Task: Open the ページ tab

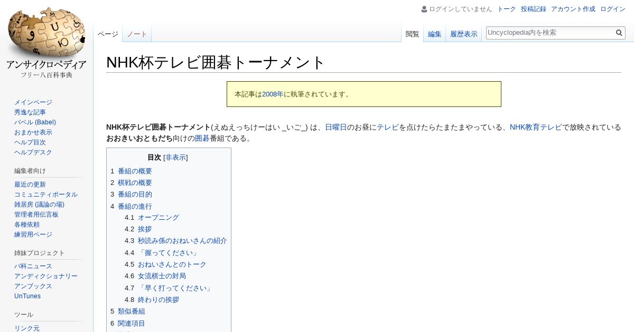Action: 108,34
